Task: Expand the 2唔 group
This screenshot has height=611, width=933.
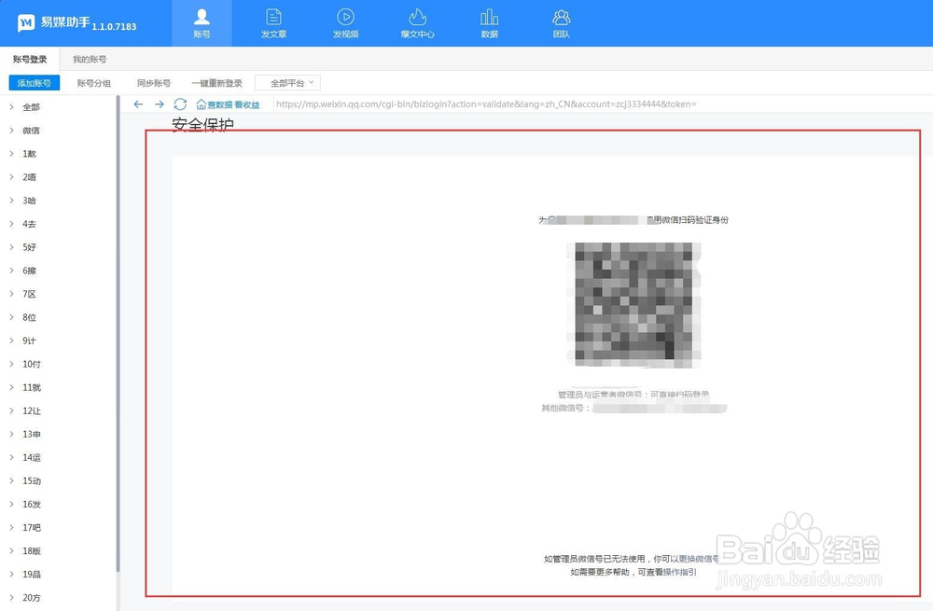Action: point(11,176)
